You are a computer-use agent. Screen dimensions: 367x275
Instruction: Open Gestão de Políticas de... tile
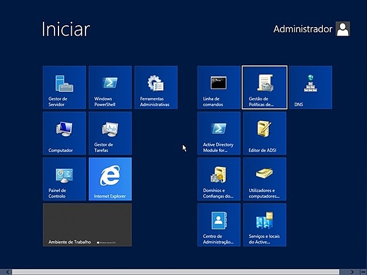pos(264,87)
